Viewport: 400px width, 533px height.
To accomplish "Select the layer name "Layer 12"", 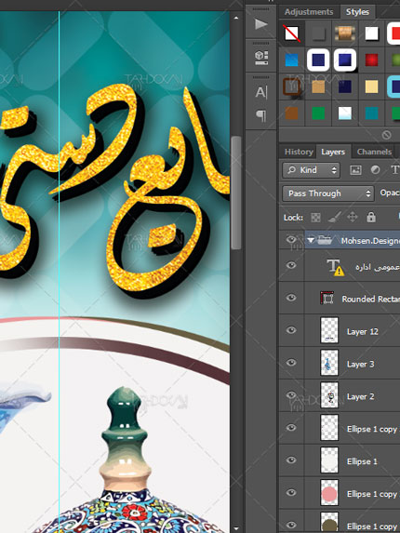I will tap(362, 332).
